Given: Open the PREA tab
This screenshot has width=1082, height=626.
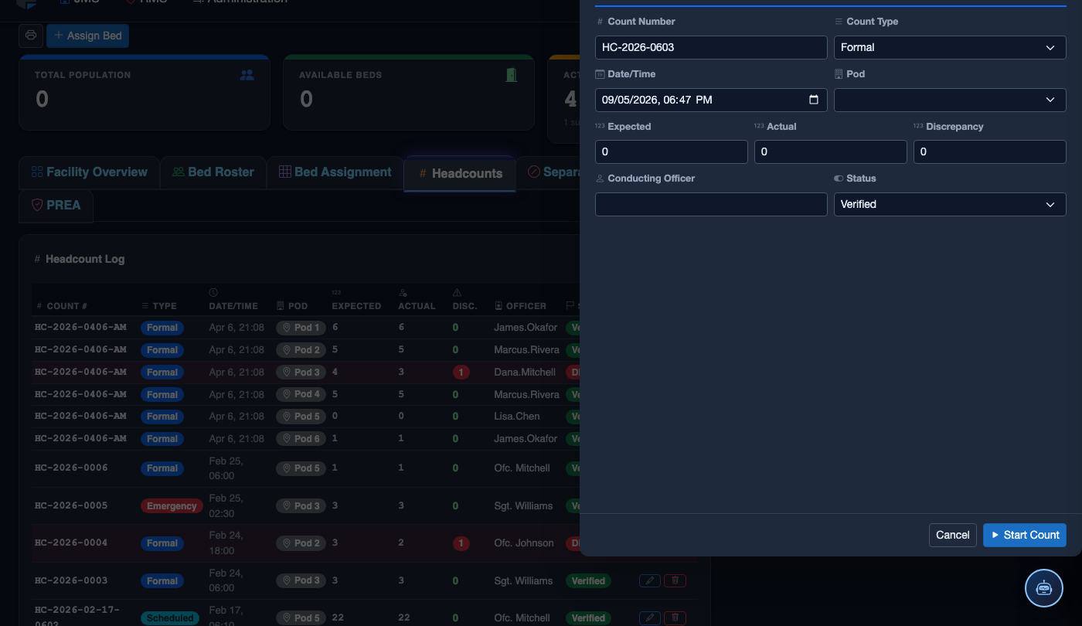Looking at the screenshot, I should click(x=56, y=206).
